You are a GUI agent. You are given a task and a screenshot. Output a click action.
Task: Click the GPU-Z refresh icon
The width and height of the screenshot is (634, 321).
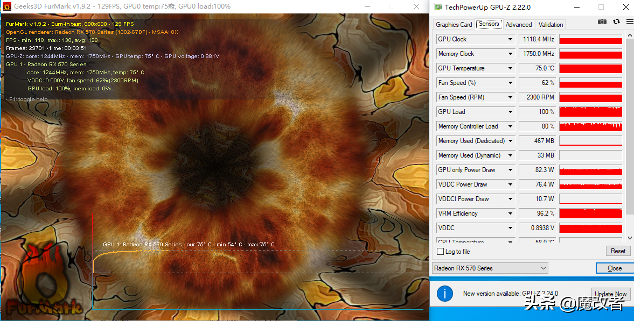[616, 22]
